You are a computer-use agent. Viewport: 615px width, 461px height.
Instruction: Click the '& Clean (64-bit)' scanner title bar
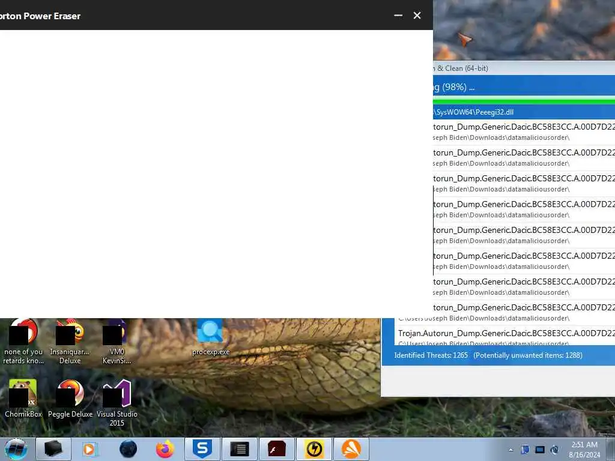524,68
